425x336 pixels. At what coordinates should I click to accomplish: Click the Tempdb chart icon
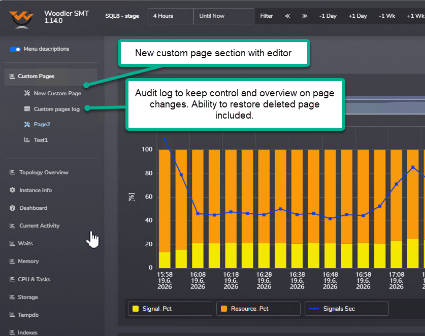(12, 315)
